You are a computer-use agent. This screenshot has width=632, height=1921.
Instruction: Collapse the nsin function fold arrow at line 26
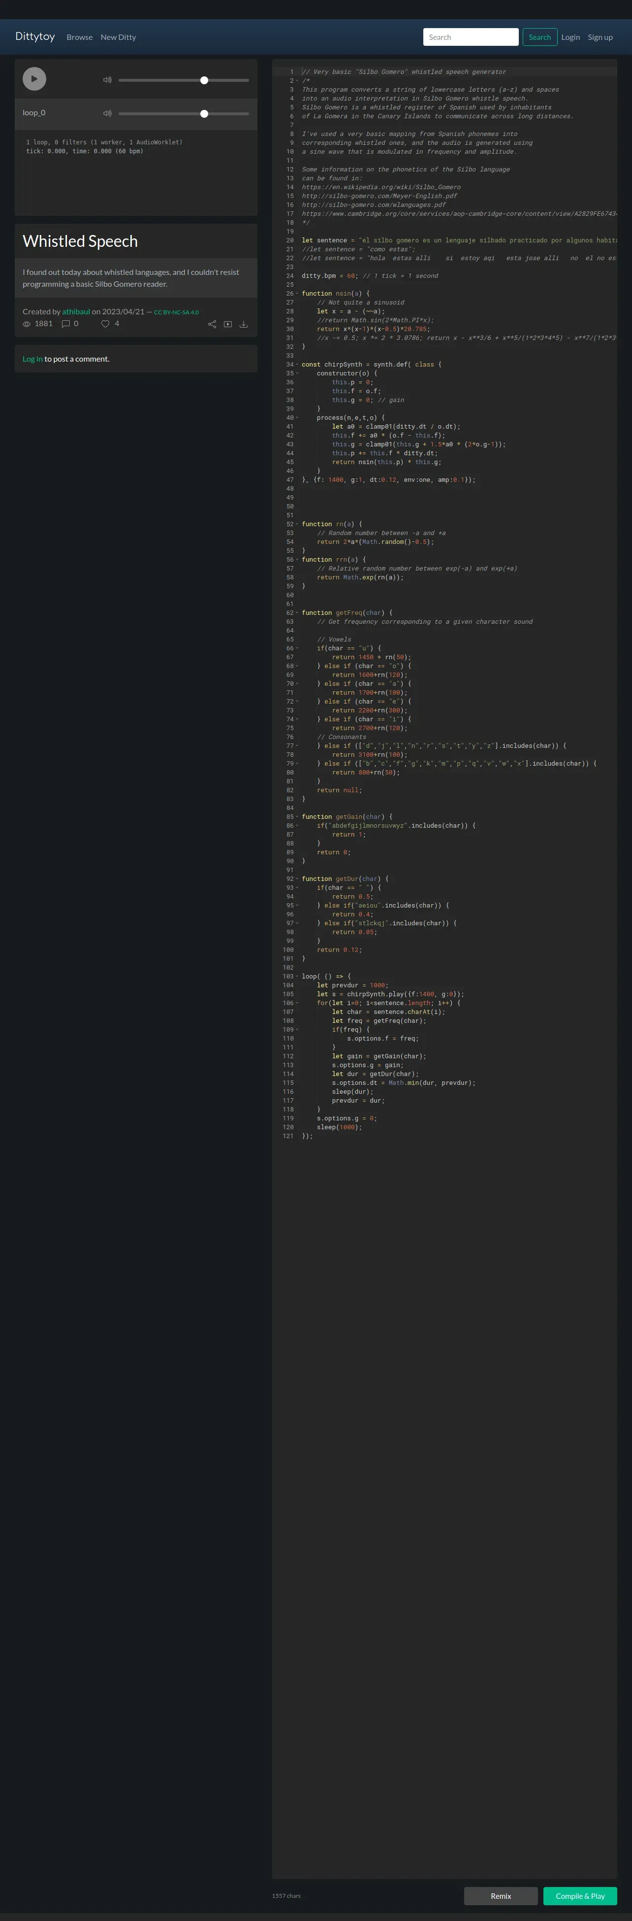pos(297,294)
